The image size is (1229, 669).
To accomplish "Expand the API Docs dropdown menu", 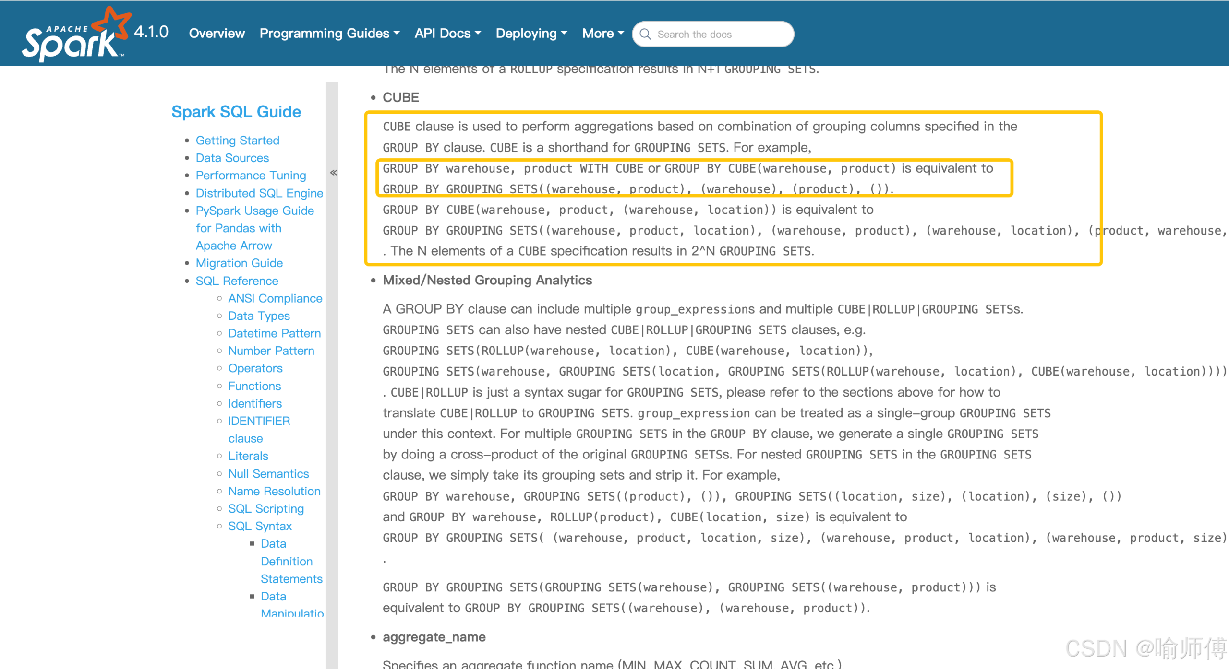I will tap(447, 33).
